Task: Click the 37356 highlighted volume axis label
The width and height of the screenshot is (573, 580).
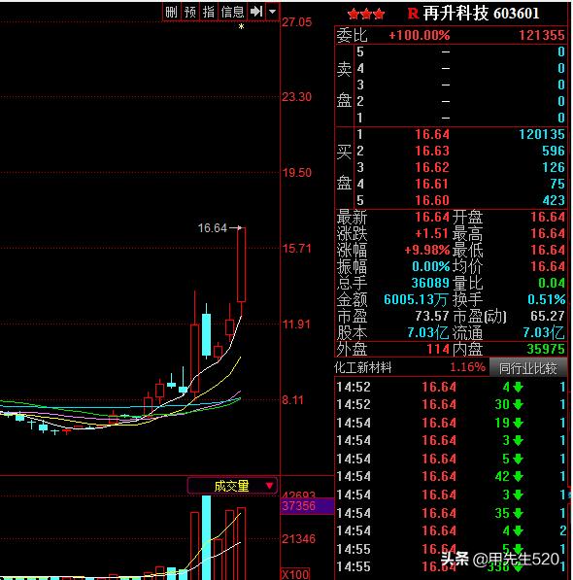Action: [307, 505]
